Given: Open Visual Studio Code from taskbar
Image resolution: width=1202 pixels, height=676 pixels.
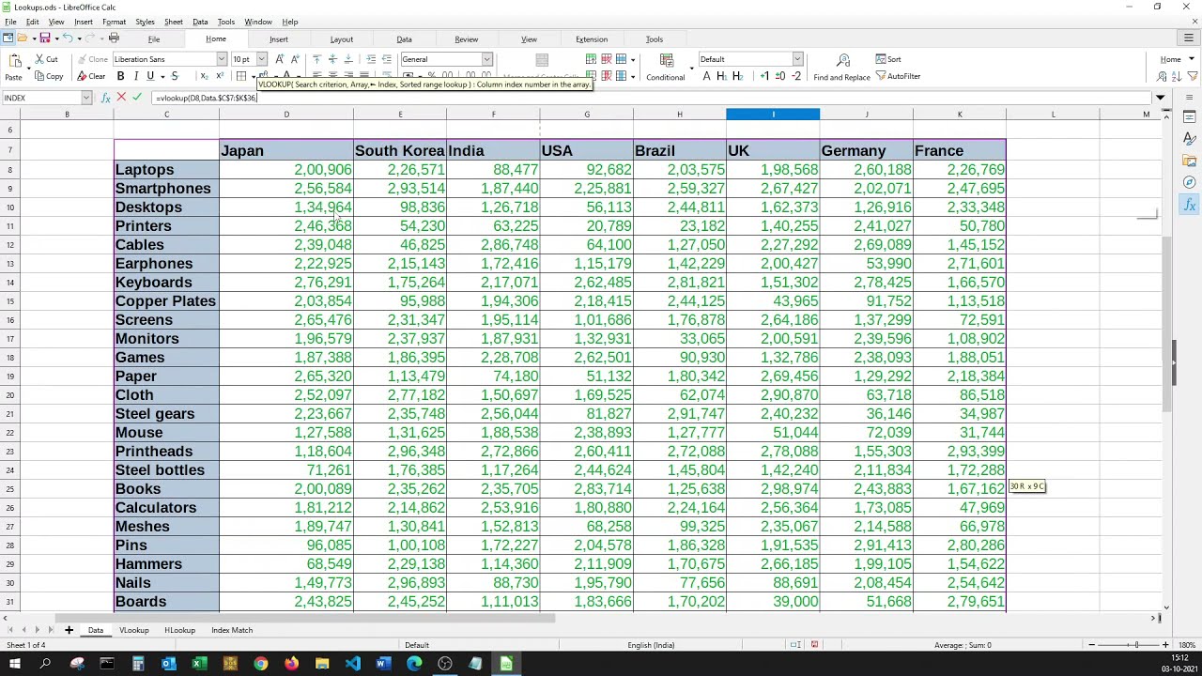Looking at the screenshot, I should pos(352,665).
